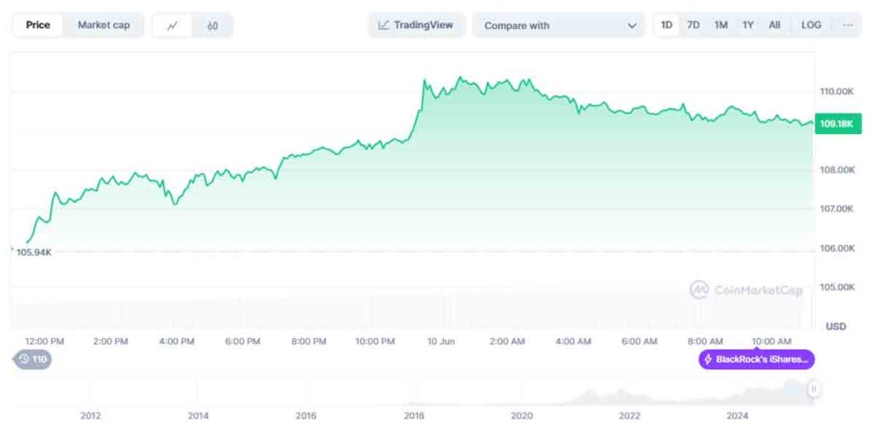Click the 6:00 PM time label
The height and width of the screenshot is (444, 874).
click(242, 342)
